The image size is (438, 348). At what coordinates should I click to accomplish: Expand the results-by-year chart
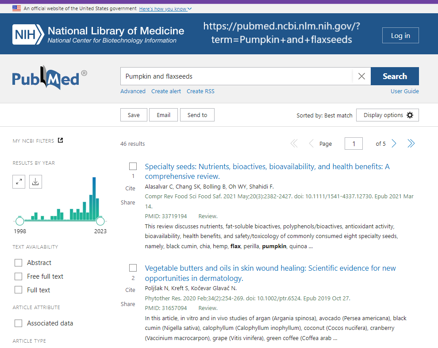19,182
